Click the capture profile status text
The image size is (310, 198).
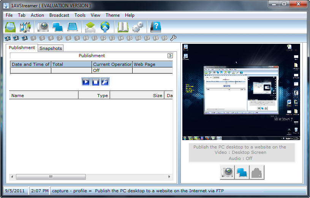click(x=138, y=191)
